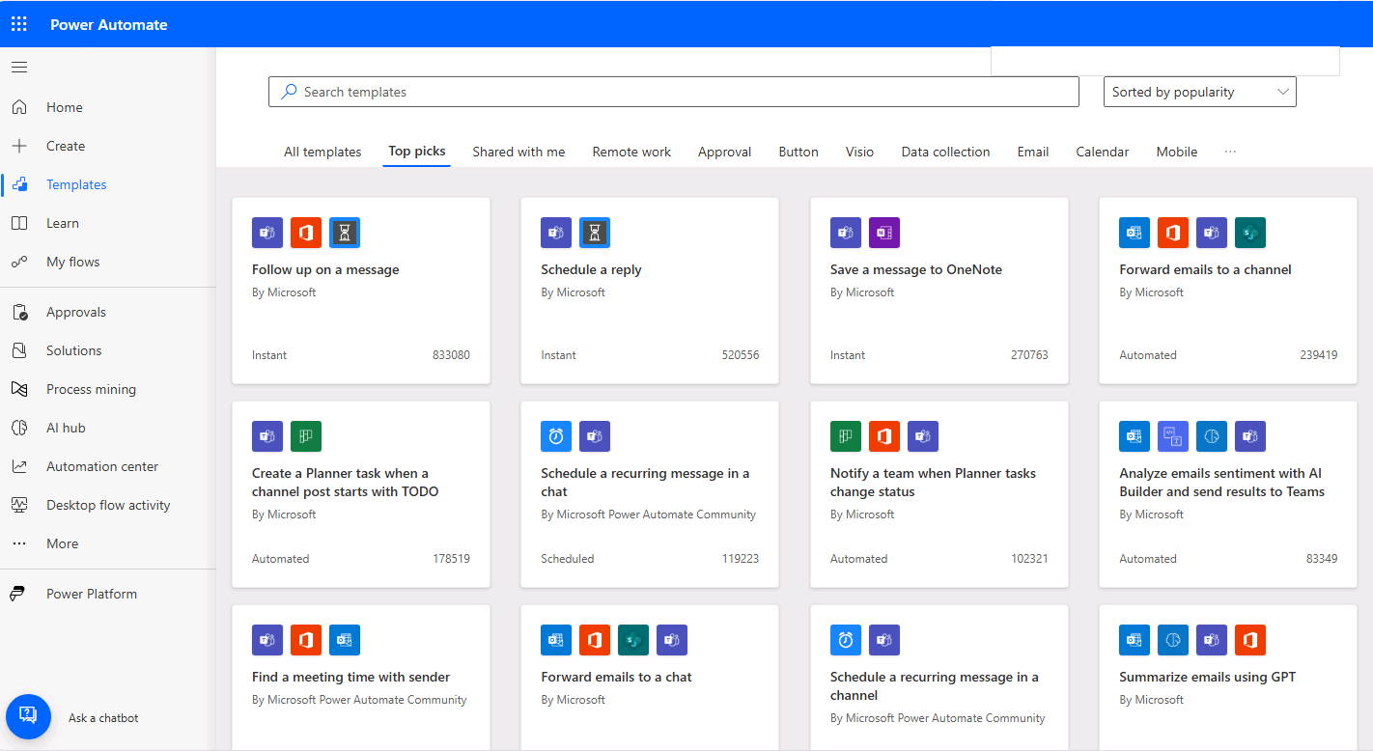
Task: Click the Solutions icon in the sidebar
Action: pos(19,350)
